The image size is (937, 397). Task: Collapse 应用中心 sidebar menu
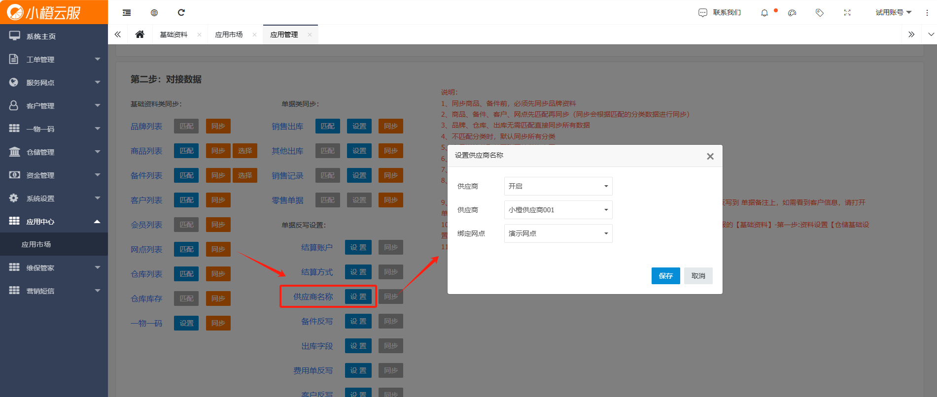(x=54, y=222)
